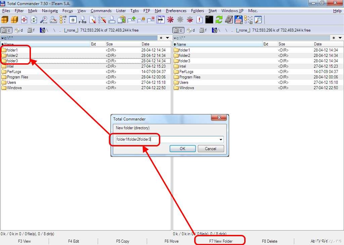The height and width of the screenshot is (245, 344).
Task: Click the magnifier over window toolbar icon
Action: 258,20
